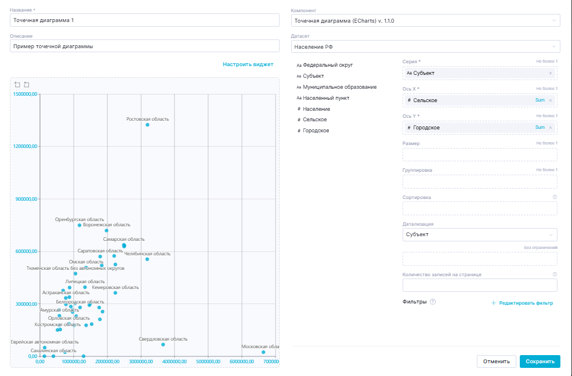Click the Ростовская область data point
Screen dimensions: 572x376
147,125
